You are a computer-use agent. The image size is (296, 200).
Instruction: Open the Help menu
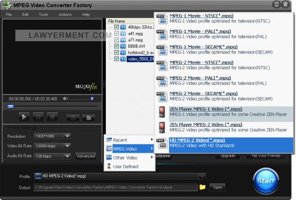[x=86, y=15]
